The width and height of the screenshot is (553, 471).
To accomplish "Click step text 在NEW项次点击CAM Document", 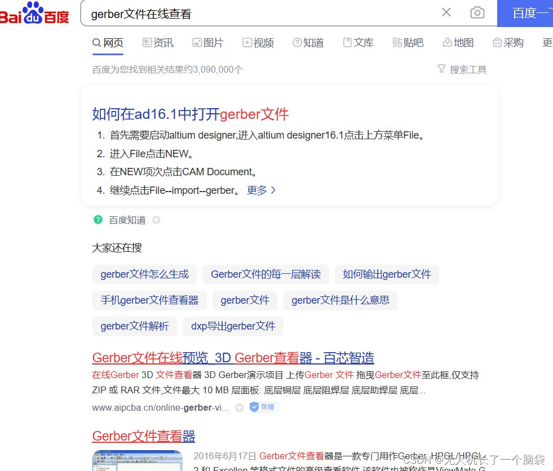I will click(x=183, y=172).
